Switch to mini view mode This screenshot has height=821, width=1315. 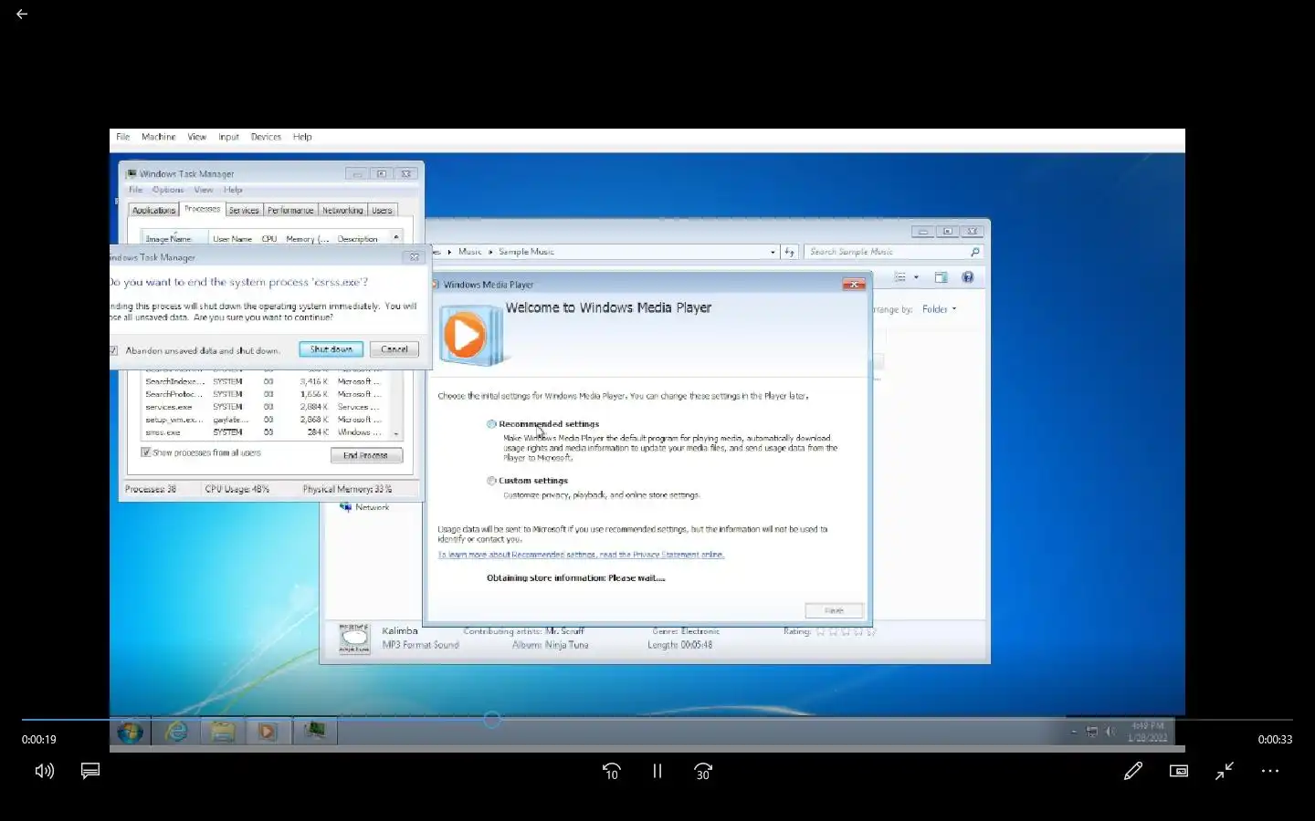pyautogui.click(x=1179, y=771)
